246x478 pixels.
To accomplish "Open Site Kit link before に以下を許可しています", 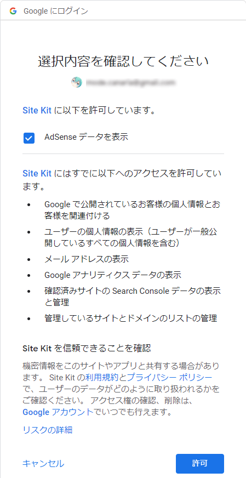I will 37,110.
